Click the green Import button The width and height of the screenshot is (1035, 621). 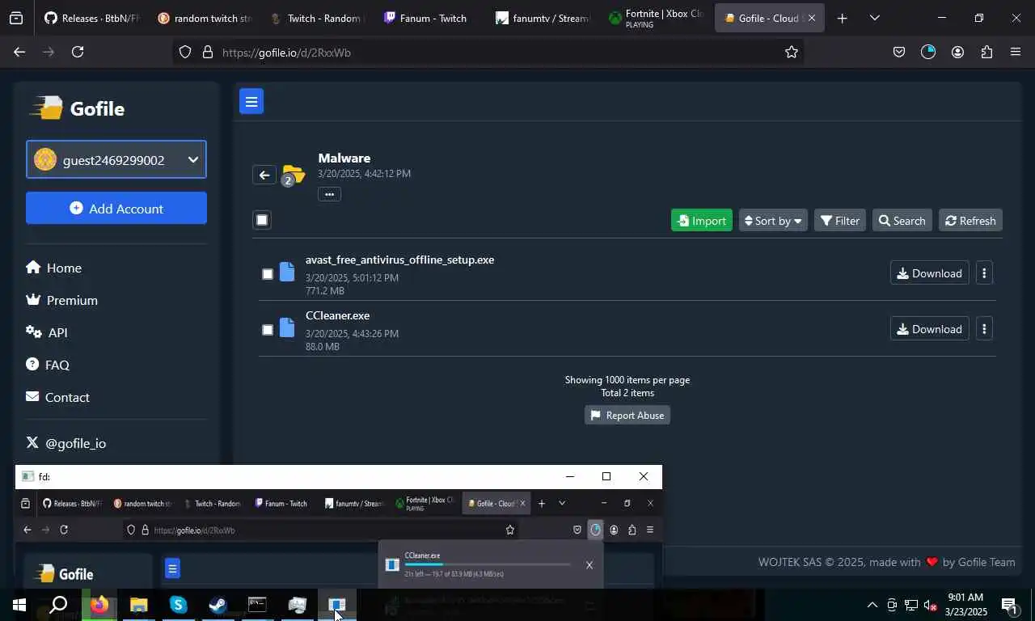point(701,221)
